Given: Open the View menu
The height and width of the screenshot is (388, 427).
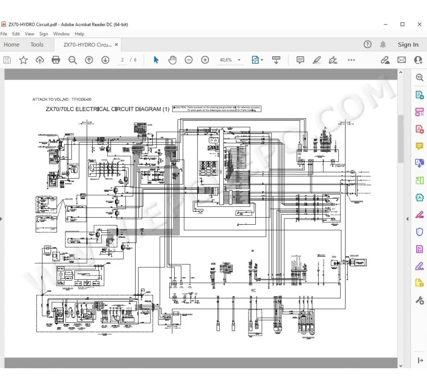Looking at the screenshot, I should point(30,34).
